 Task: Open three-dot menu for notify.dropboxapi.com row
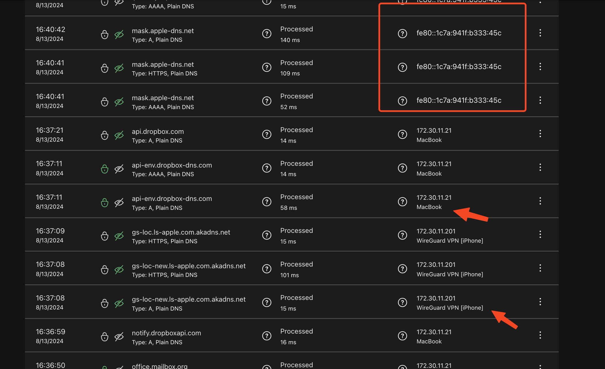click(540, 335)
